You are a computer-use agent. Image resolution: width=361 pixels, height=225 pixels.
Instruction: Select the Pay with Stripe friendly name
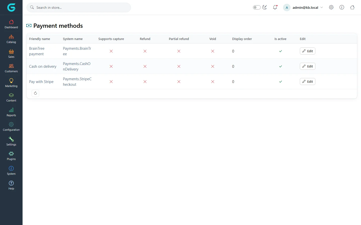[41, 82]
